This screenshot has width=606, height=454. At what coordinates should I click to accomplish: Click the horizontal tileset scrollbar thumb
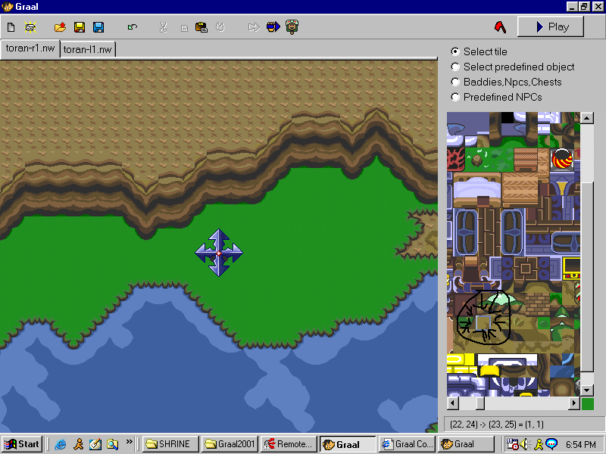pyautogui.click(x=480, y=403)
